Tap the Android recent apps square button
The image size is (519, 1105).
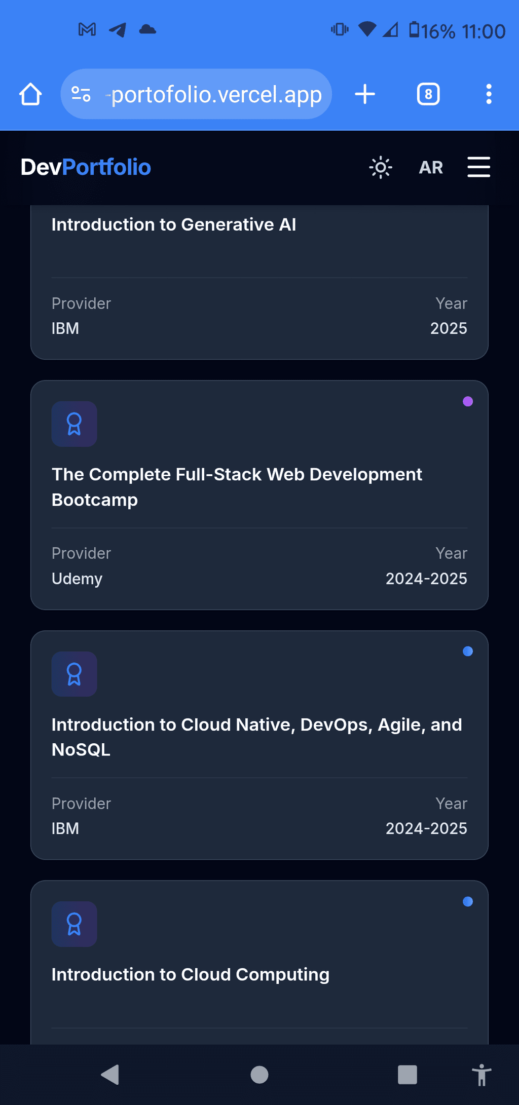click(407, 1075)
